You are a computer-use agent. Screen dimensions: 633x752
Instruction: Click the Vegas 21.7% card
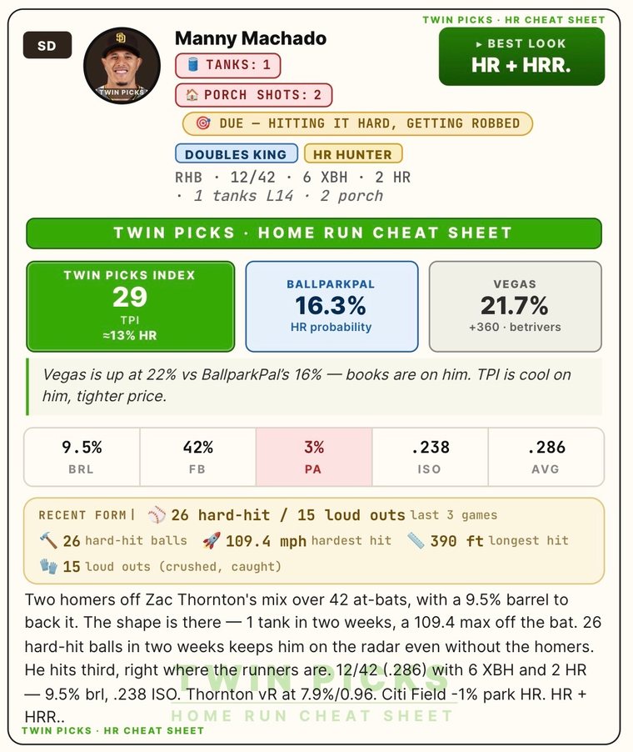tap(515, 306)
